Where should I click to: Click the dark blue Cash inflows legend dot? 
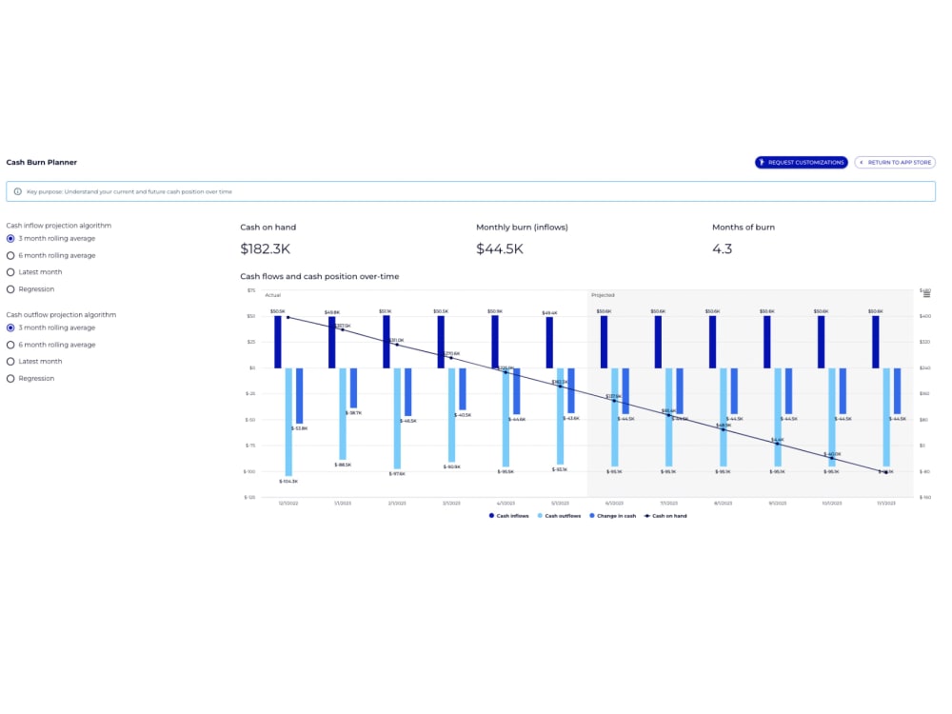[x=491, y=515]
